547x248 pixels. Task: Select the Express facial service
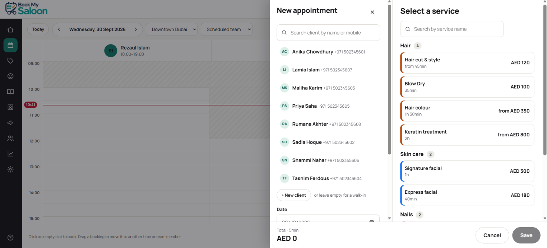467,195
